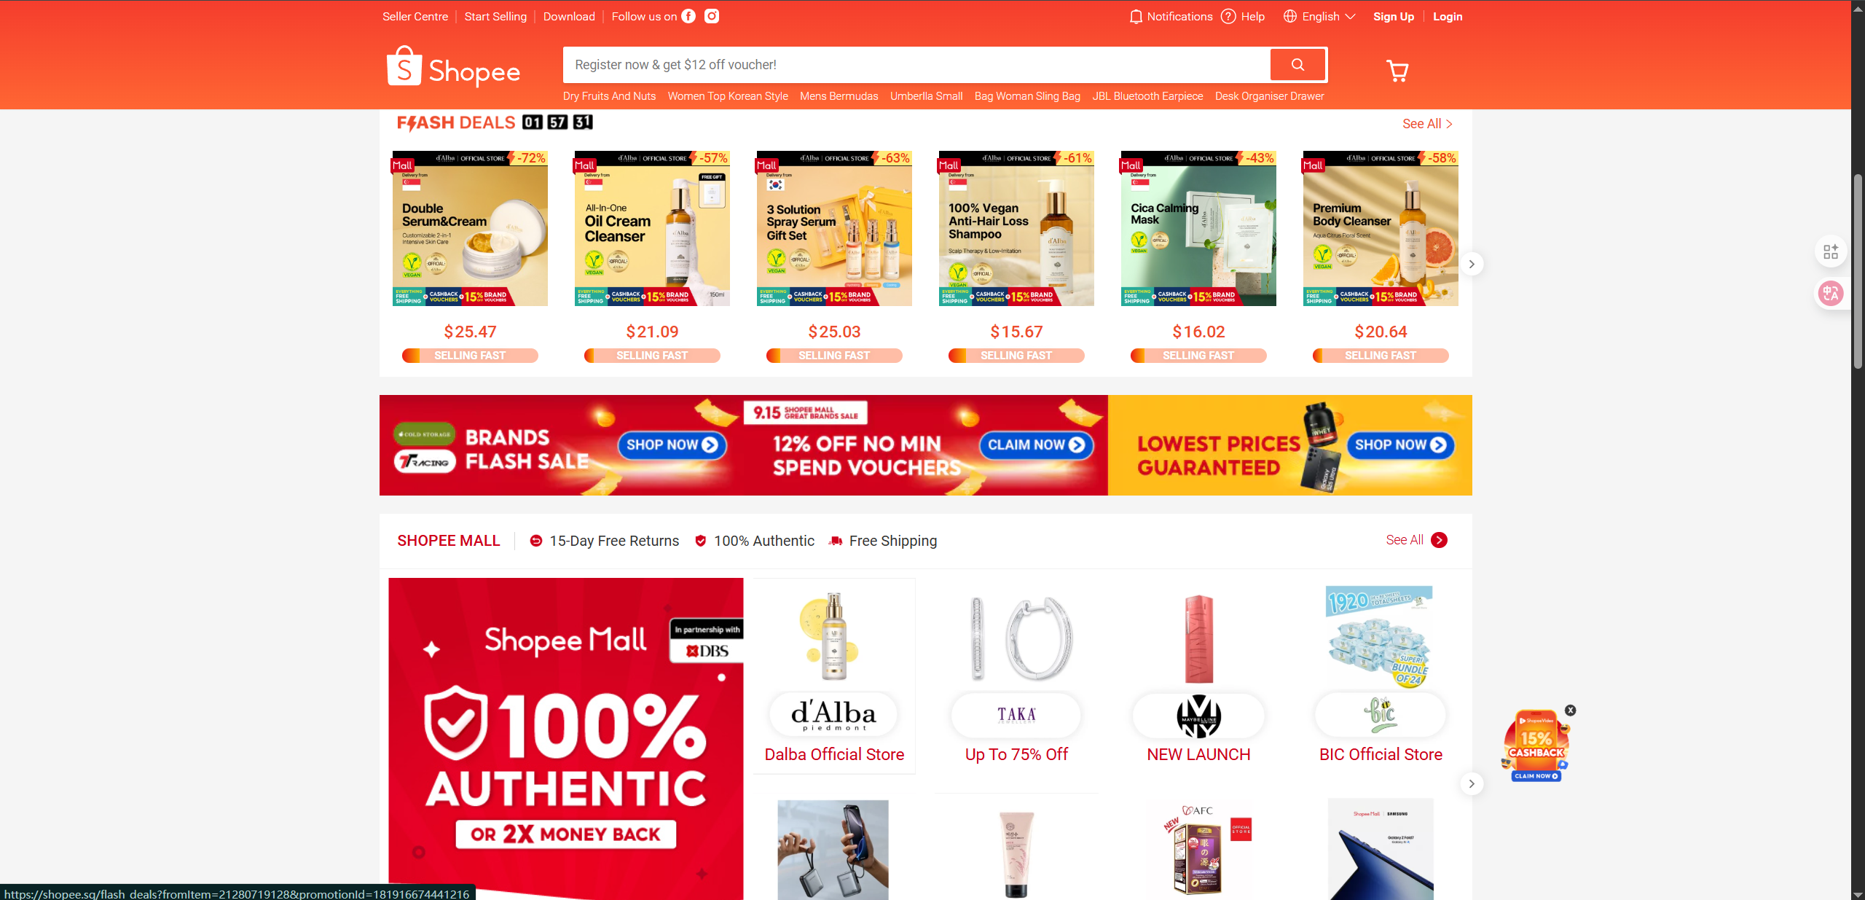Open Shopee's Instagram page icon

click(712, 16)
